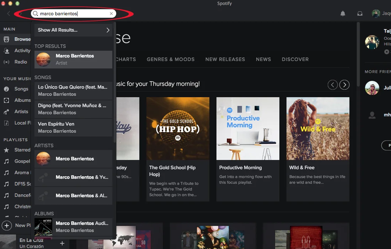Screen dimensions: 391x249
Task: Click the magnifier icon in the search box
Action: point(36,13)
